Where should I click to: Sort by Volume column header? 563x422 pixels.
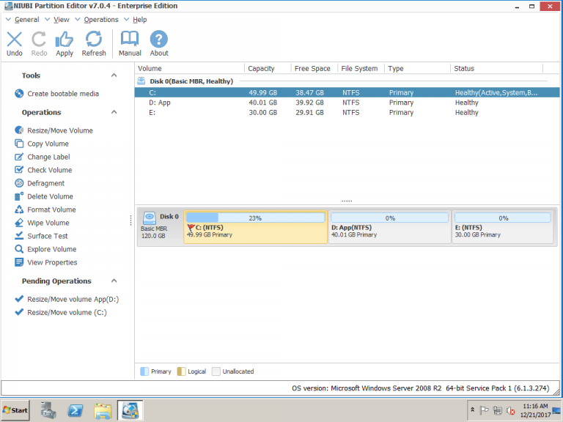[x=190, y=69]
